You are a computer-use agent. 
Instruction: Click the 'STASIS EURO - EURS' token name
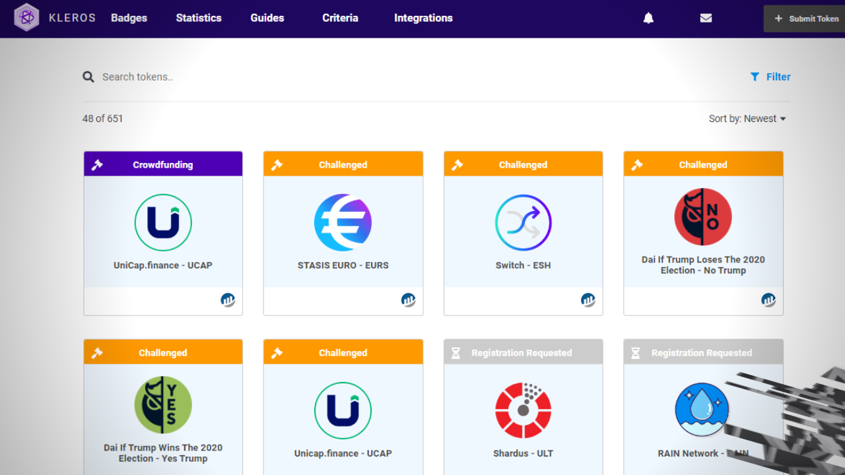343,265
